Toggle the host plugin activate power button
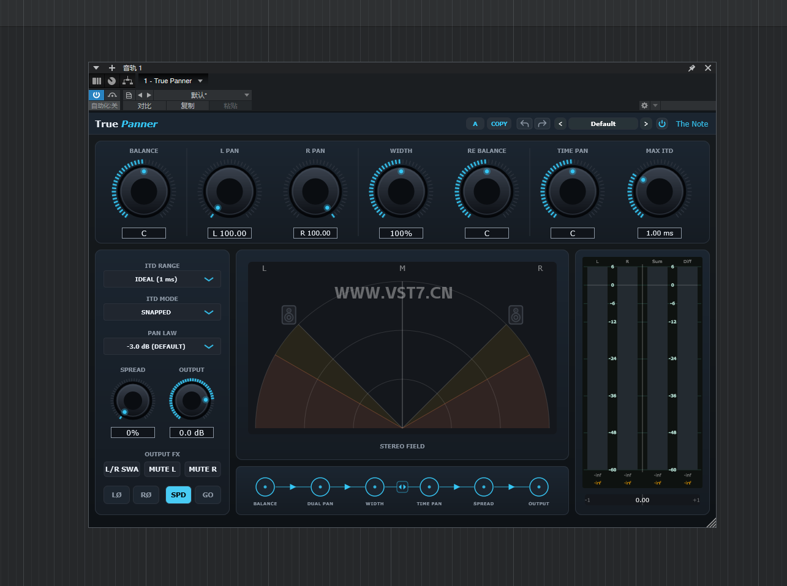Image resolution: width=787 pixels, height=586 pixels. pos(96,95)
